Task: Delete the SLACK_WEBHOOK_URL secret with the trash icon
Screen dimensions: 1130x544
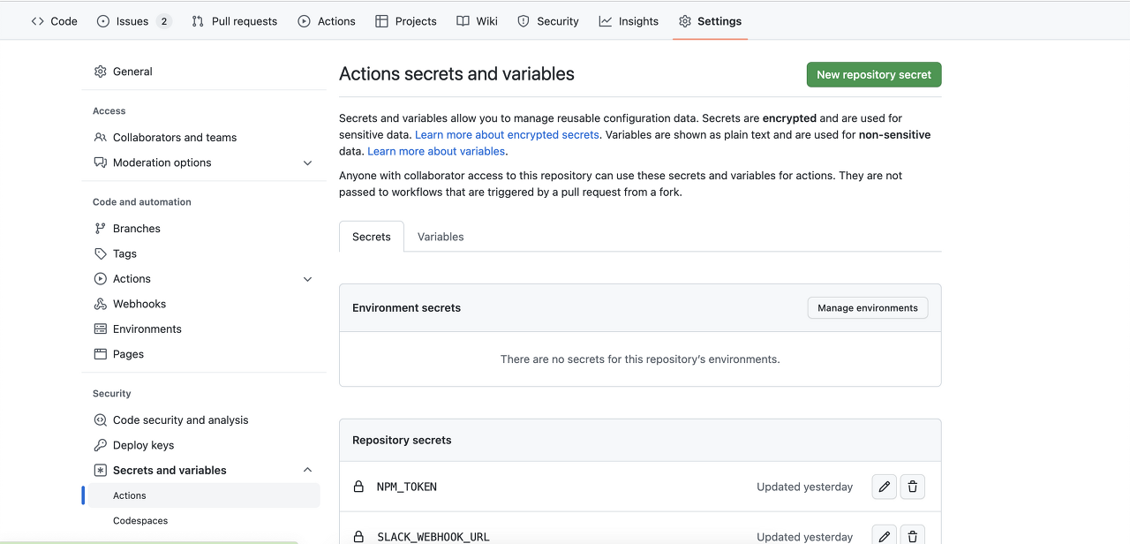Action: click(x=912, y=534)
